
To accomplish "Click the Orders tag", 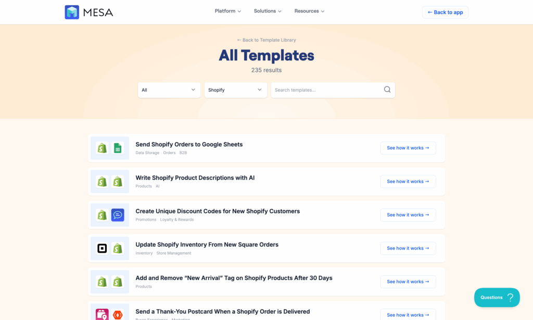I will 169,153.
